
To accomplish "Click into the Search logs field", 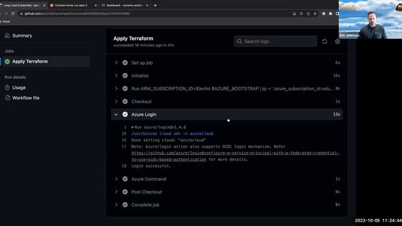I will click(275, 41).
